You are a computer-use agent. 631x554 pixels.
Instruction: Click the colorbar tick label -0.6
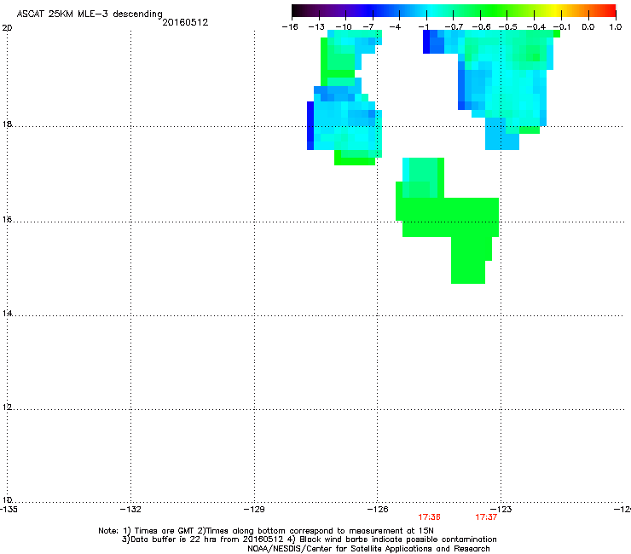pyautogui.click(x=481, y=27)
